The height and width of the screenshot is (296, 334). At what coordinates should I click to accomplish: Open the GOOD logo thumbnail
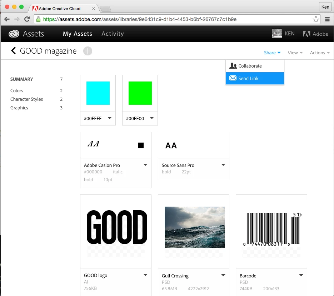pyautogui.click(x=116, y=227)
